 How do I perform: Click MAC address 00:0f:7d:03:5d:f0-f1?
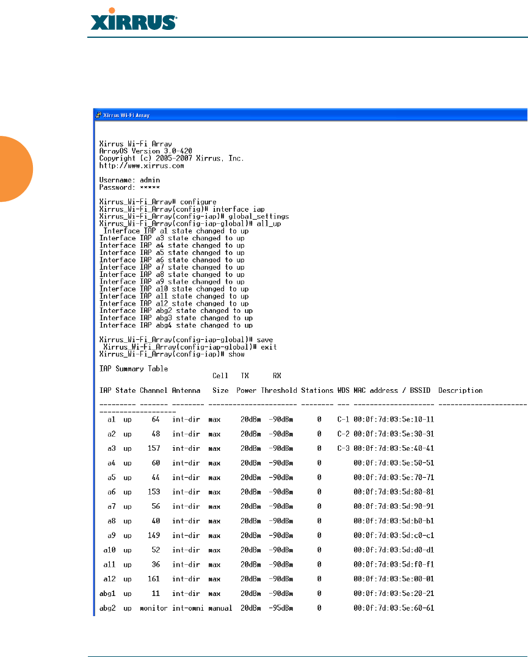click(x=394, y=564)
